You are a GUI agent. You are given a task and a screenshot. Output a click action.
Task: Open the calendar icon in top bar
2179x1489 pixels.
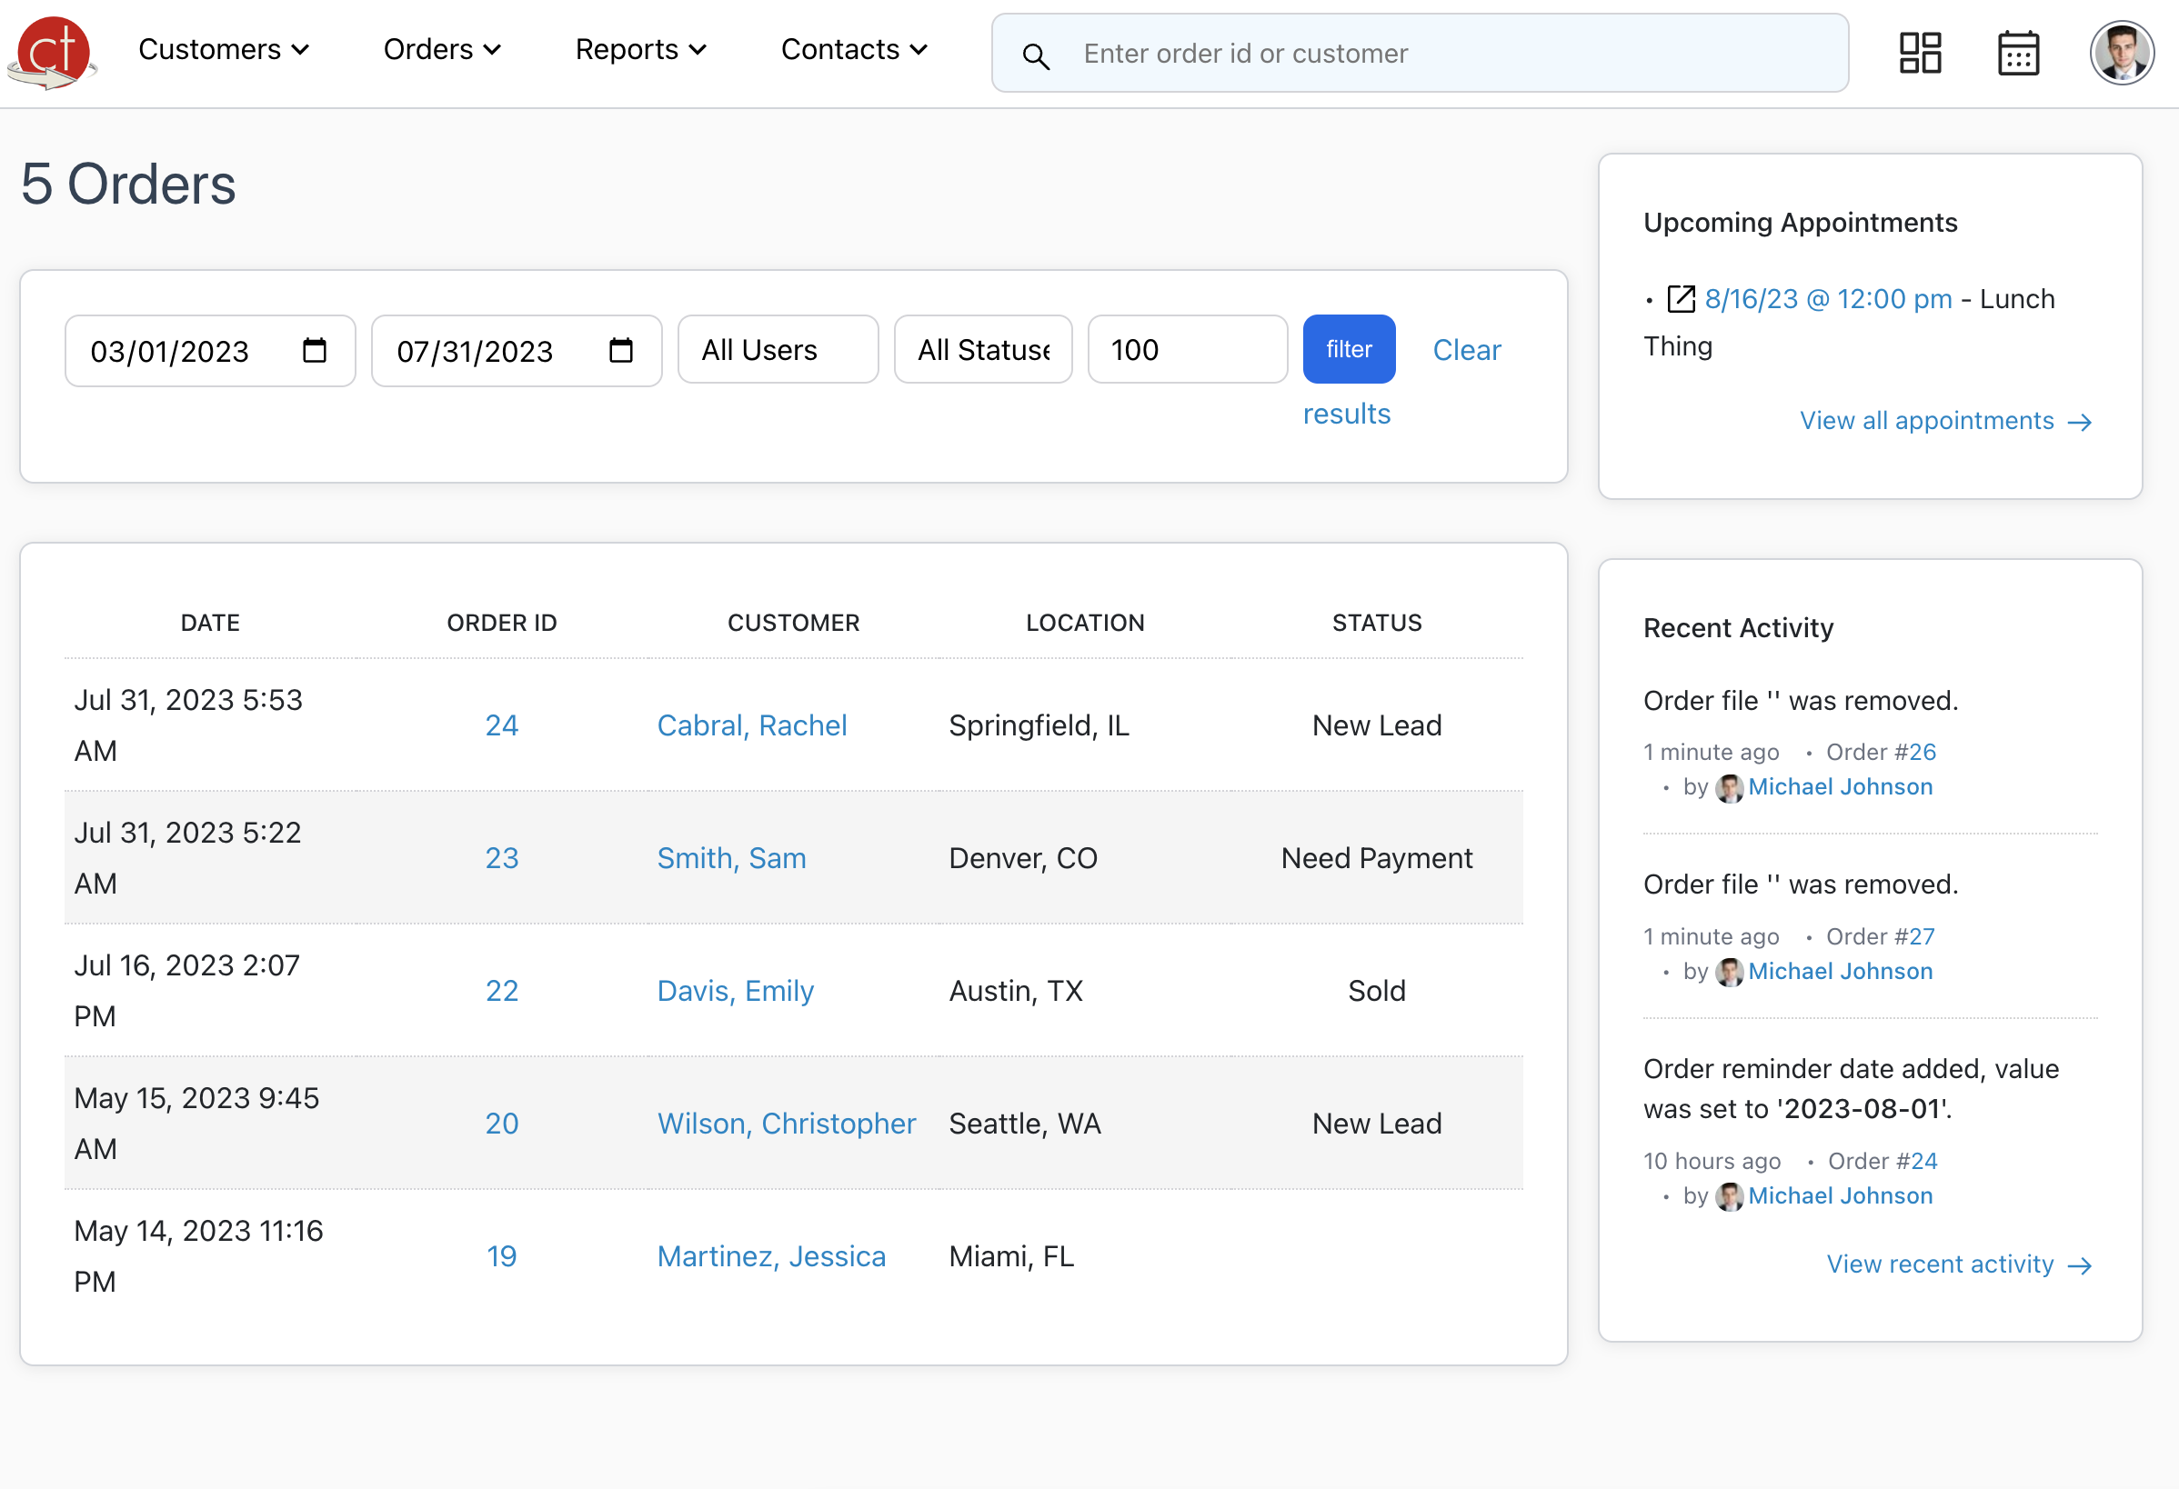(2018, 53)
